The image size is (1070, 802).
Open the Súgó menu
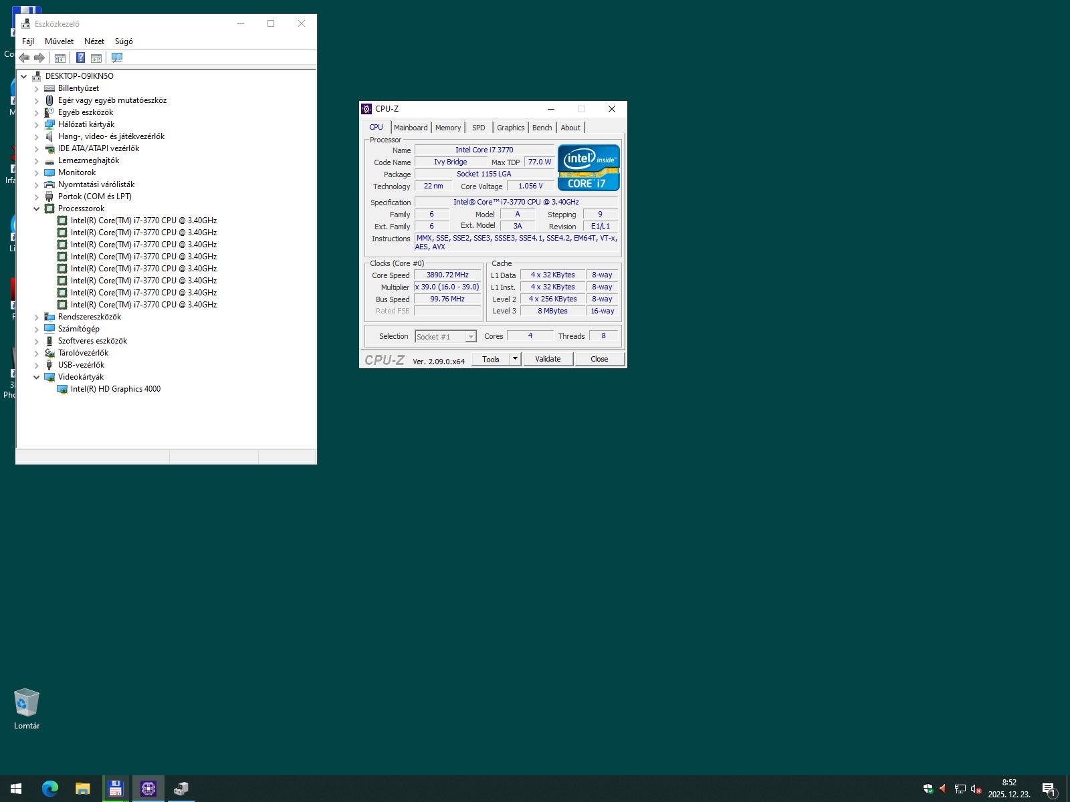[x=124, y=41]
